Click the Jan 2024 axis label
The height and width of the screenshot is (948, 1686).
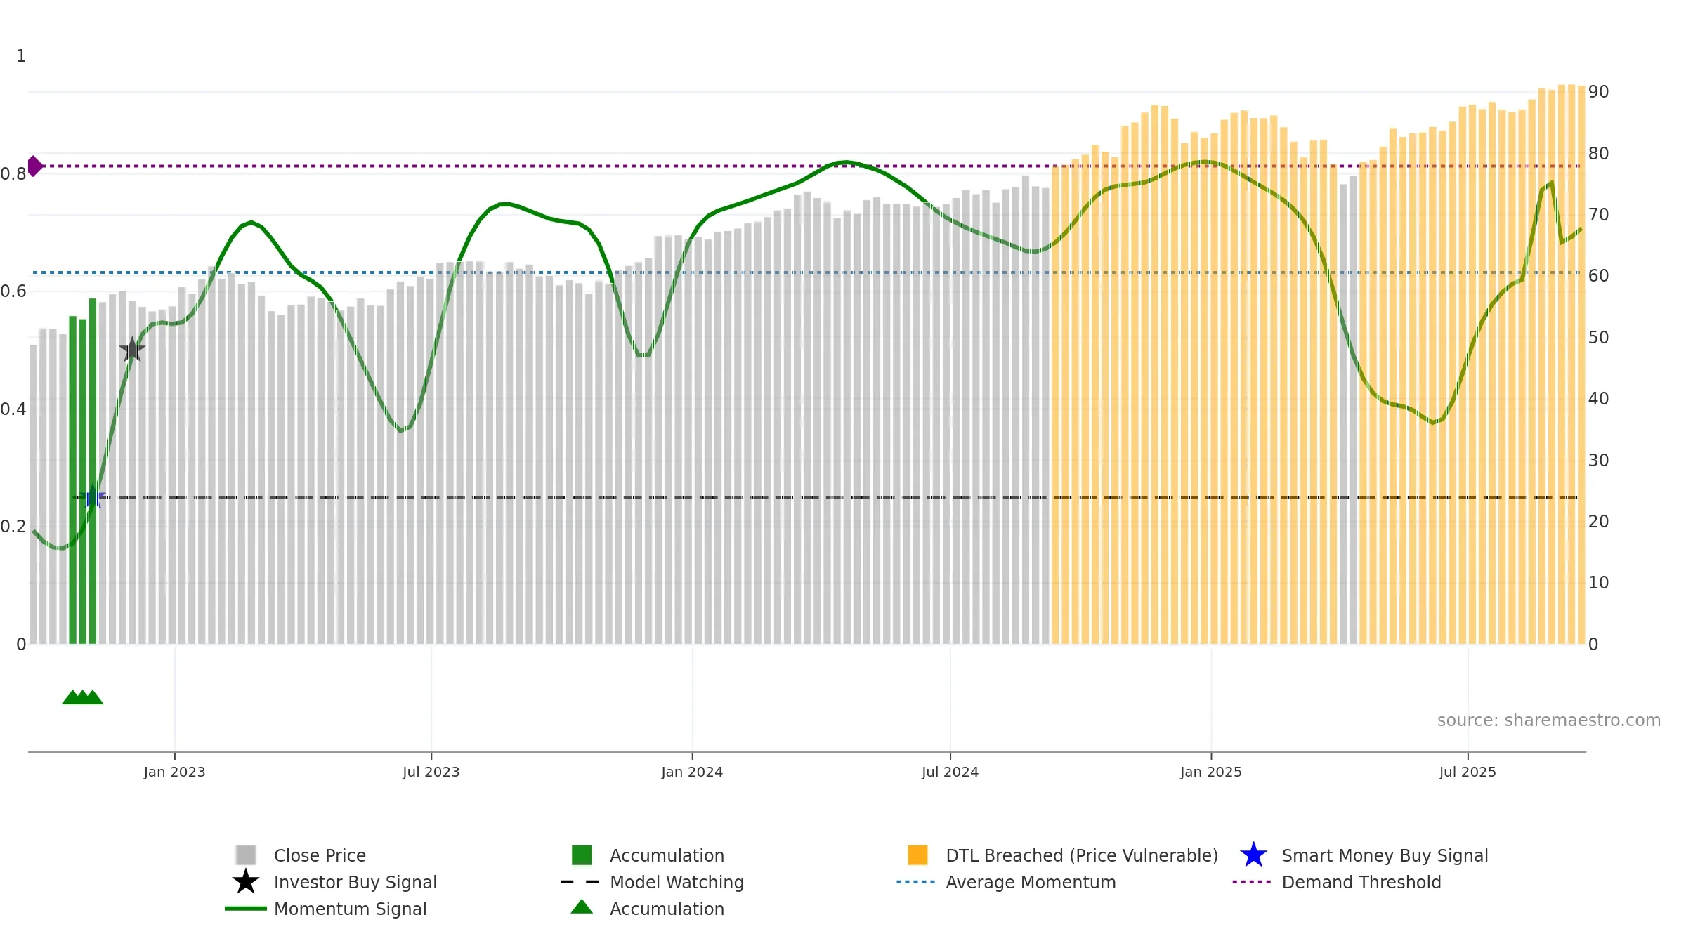692,772
